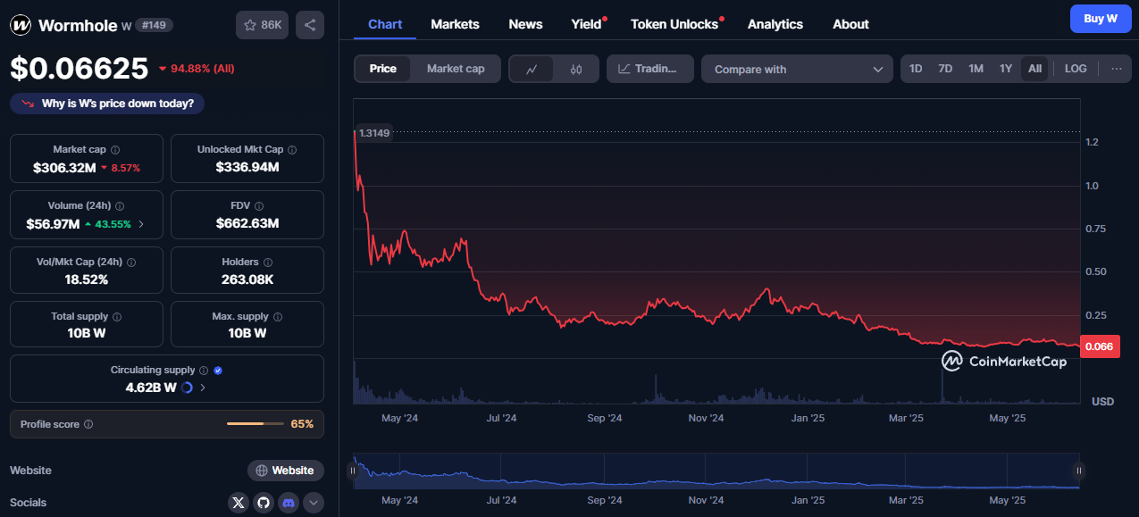This screenshot has height=517, width=1139.
Task: Click the Website link button
Action: (286, 471)
